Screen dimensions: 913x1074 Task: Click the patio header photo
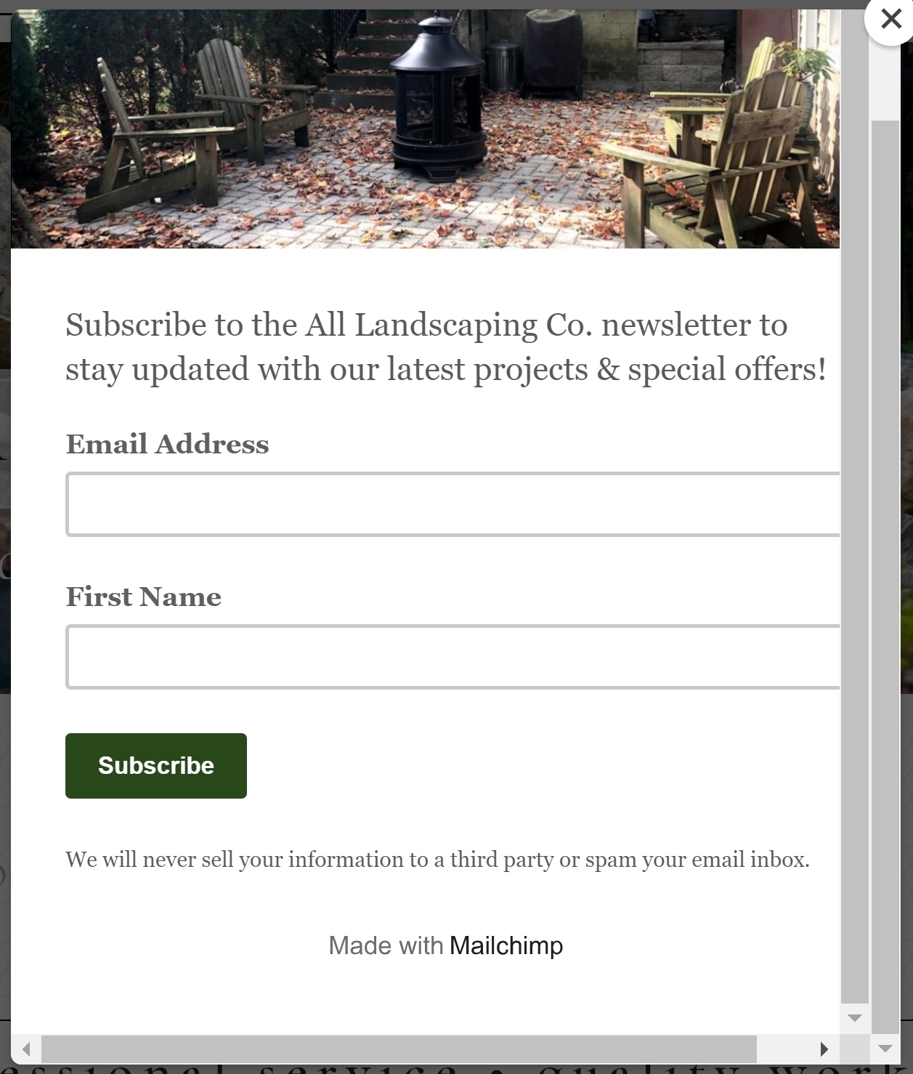coord(426,129)
